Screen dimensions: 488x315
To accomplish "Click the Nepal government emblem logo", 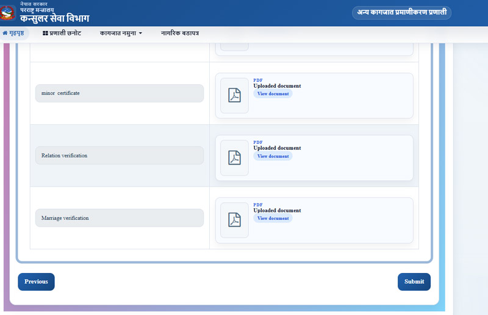I will coord(7,13).
